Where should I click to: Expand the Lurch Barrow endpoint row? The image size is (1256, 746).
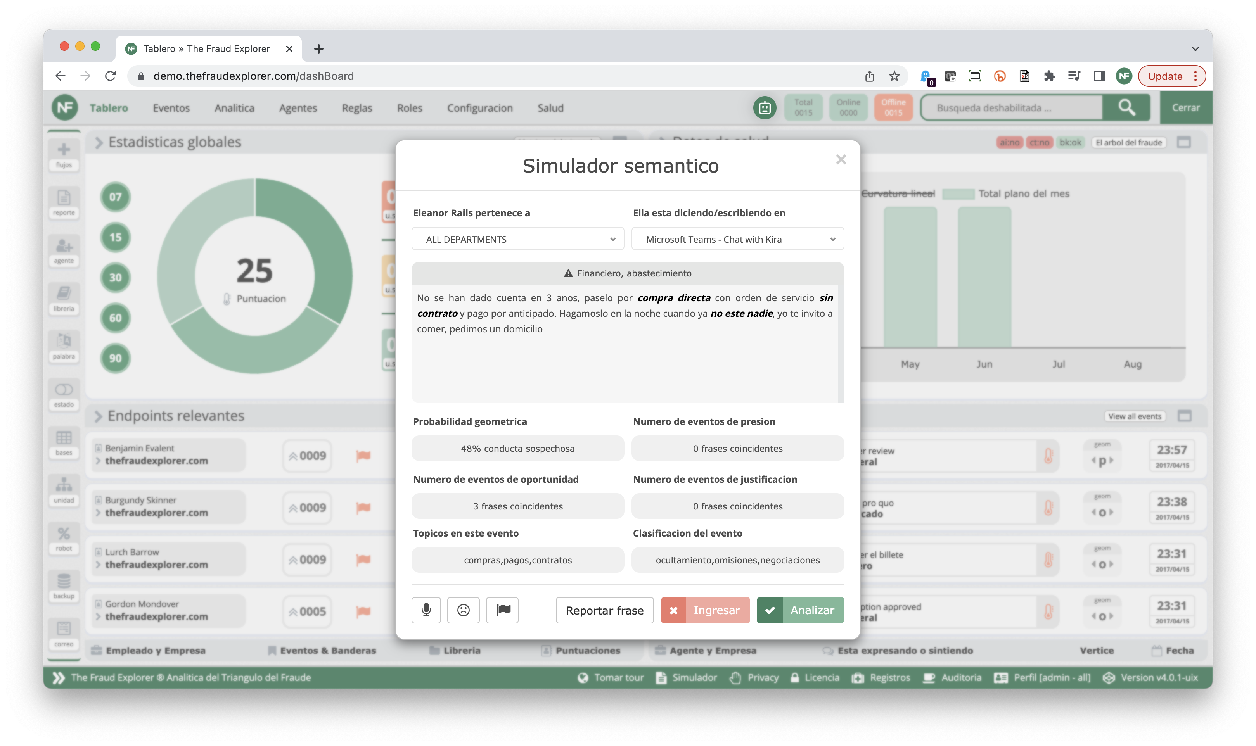pyautogui.click(x=98, y=565)
